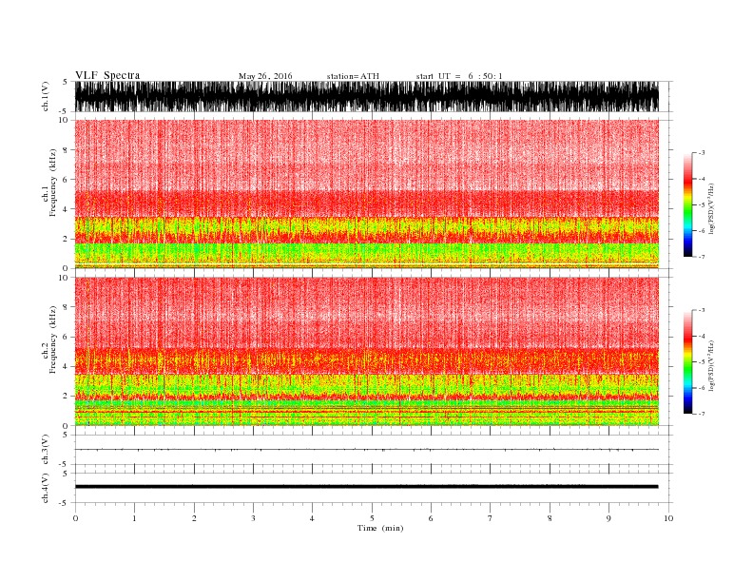Click time-axis tick label "7" minutes

coord(491,518)
